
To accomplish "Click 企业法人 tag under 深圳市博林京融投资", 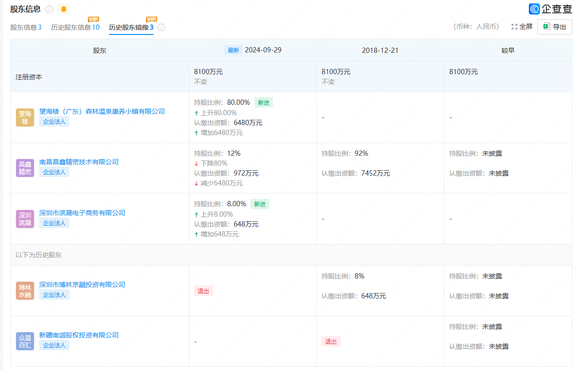I will 54,294.
